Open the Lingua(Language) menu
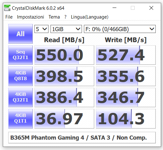 click(90, 17)
